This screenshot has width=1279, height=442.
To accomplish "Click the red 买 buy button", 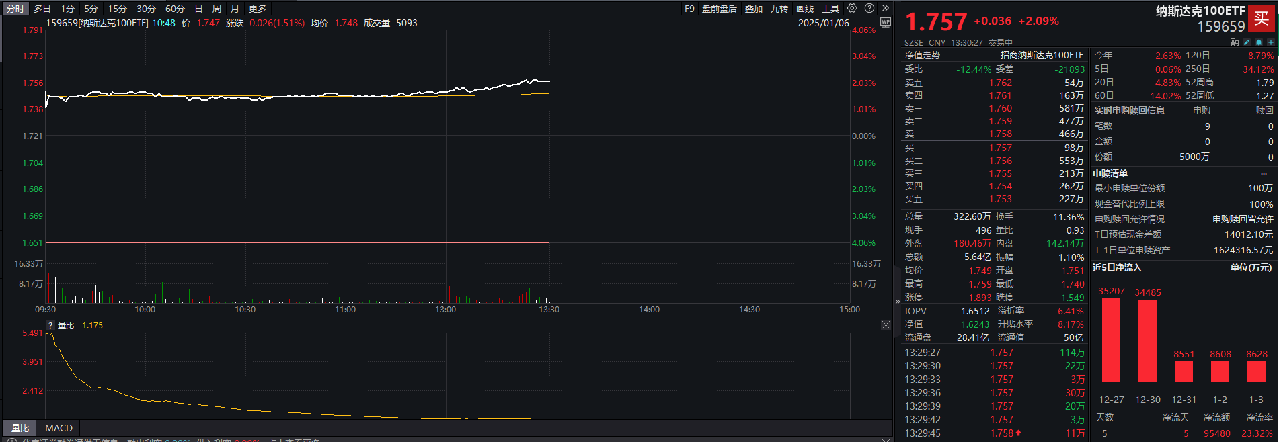I will coord(1261,19).
